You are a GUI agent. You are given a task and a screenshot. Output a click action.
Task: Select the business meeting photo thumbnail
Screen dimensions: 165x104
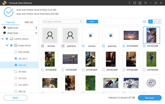pos(70,83)
